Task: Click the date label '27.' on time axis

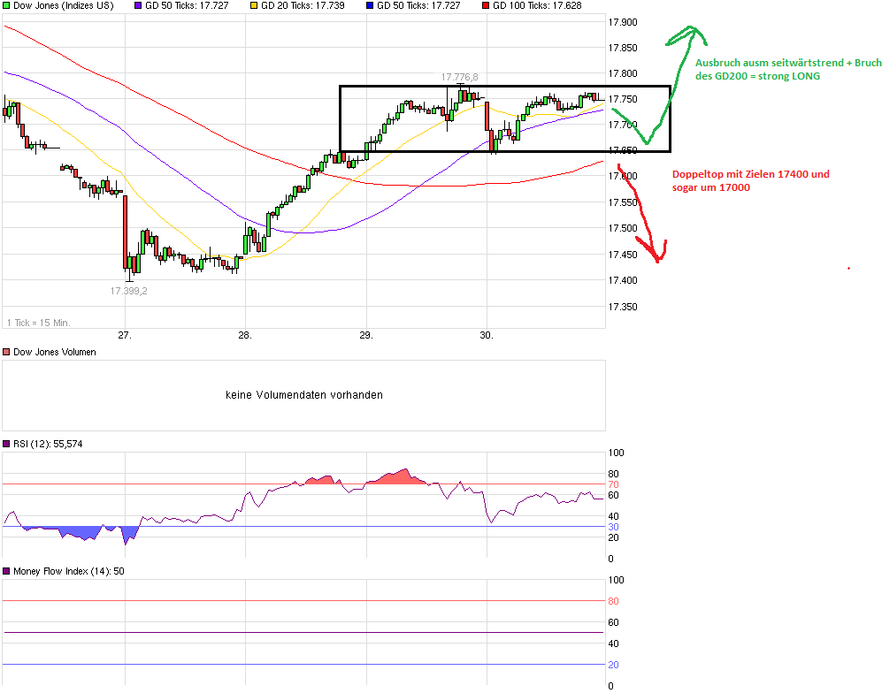Action: 125,335
